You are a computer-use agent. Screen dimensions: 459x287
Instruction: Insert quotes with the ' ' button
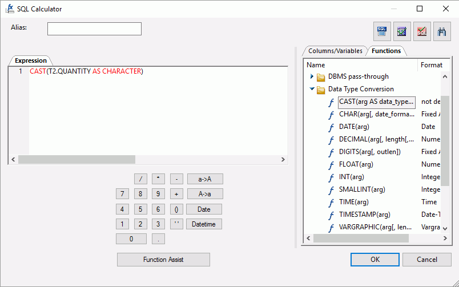[176, 224]
